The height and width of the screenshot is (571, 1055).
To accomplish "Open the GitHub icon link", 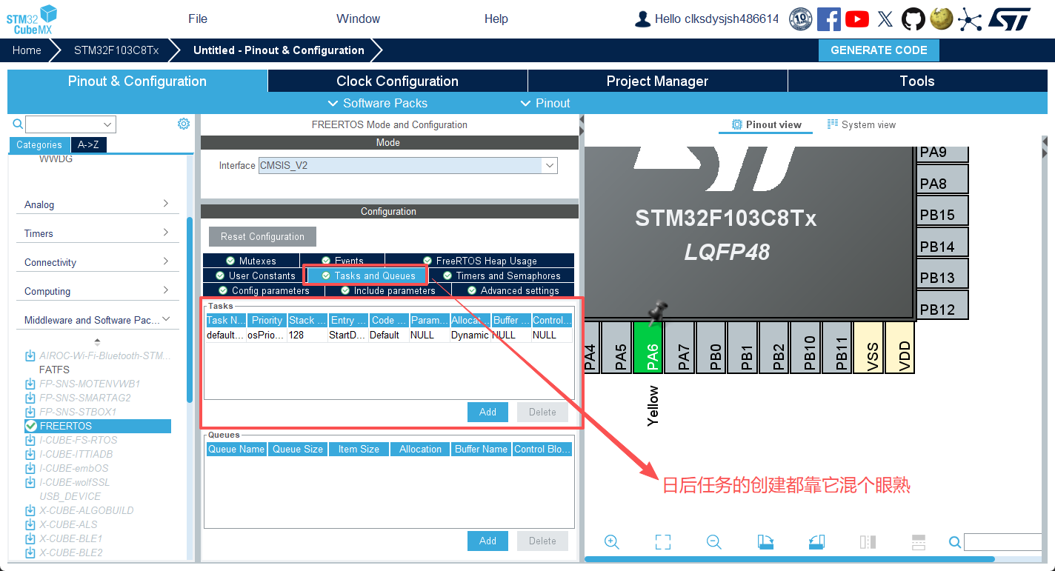I will [913, 19].
